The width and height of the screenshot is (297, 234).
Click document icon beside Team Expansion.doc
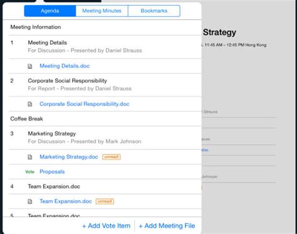(30, 201)
